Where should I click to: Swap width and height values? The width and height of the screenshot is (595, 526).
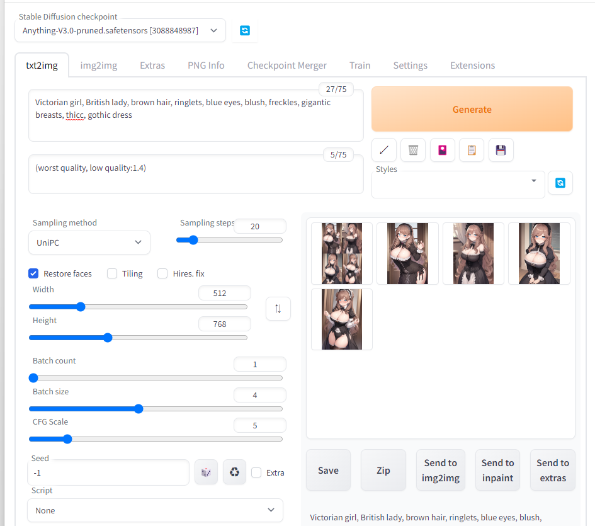pyautogui.click(x=278, y=309)
